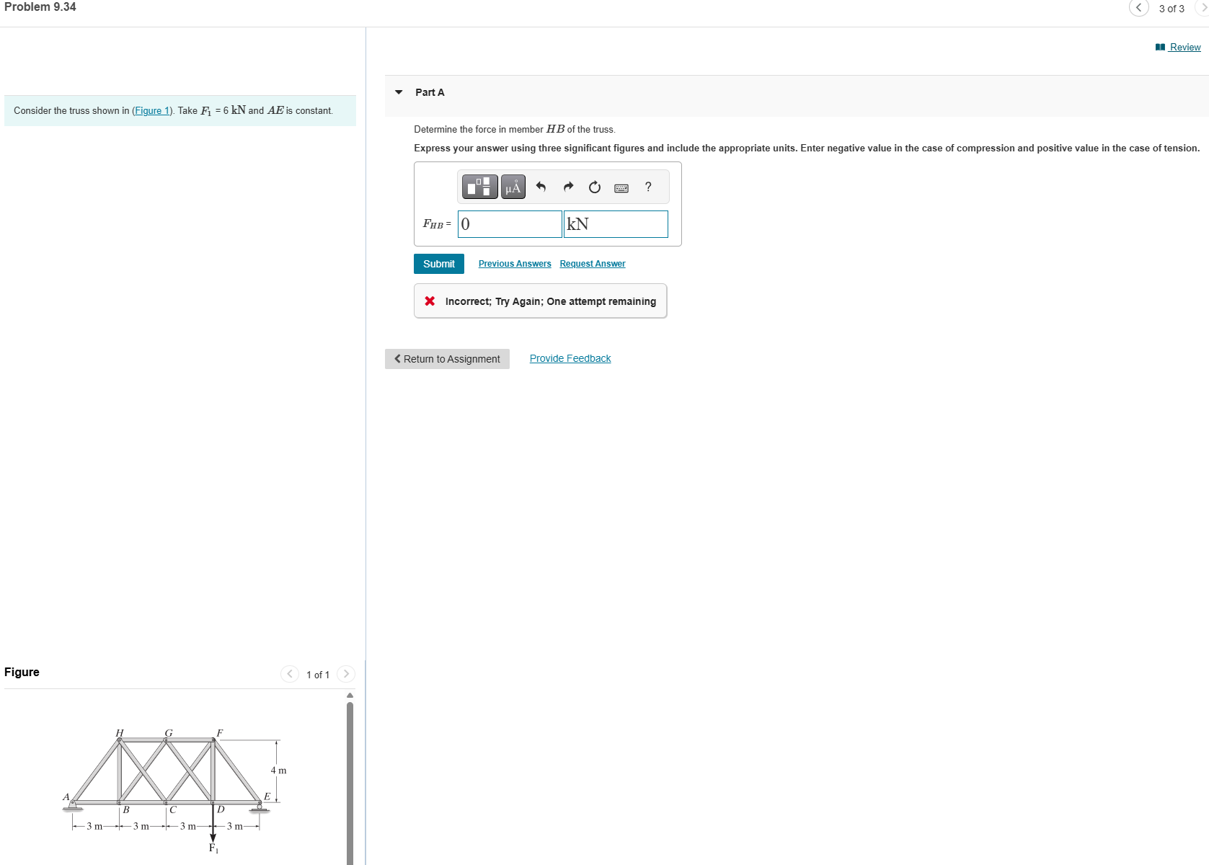Open Previous Answers link
The image size is (1209, 865).
click(515, 264)
